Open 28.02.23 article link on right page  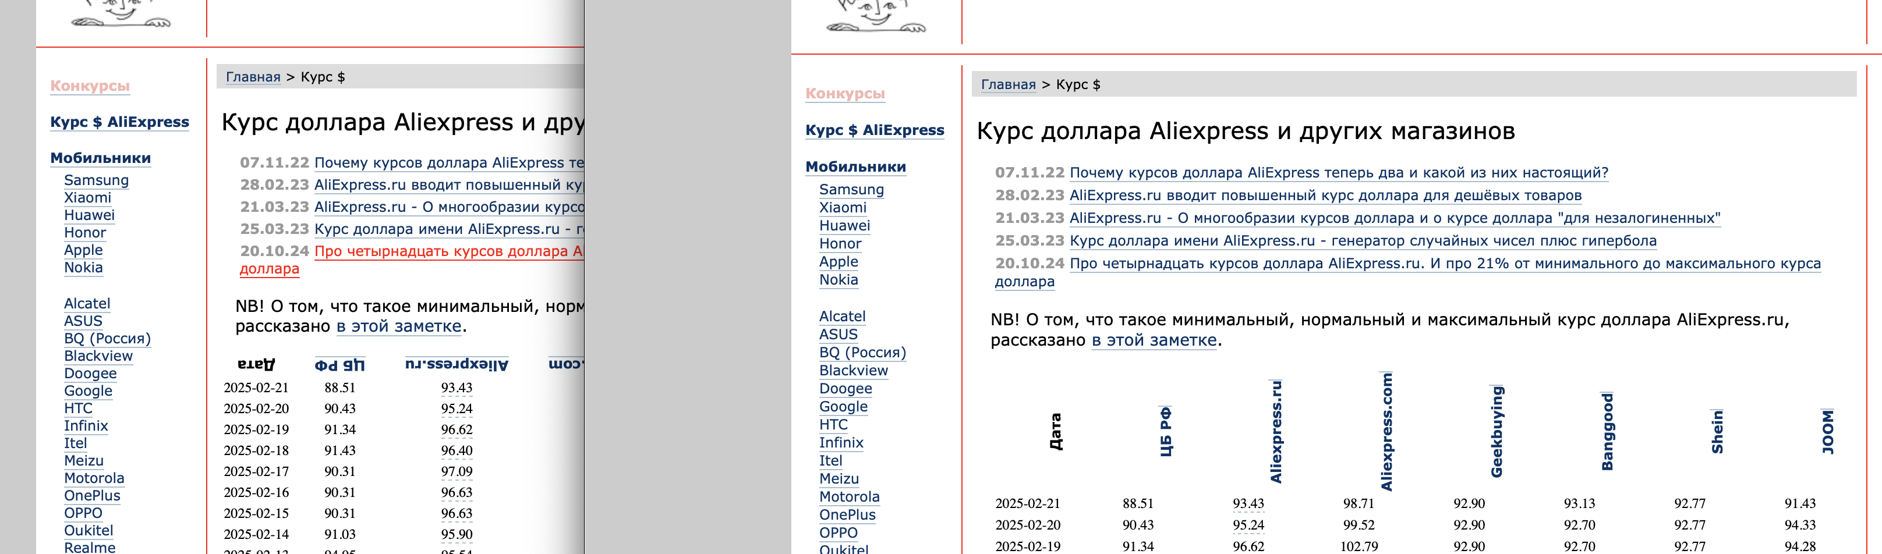coord(1325,195)
